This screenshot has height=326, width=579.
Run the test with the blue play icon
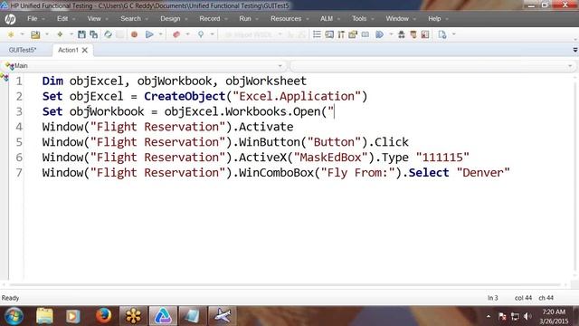(x=149, y=34)
